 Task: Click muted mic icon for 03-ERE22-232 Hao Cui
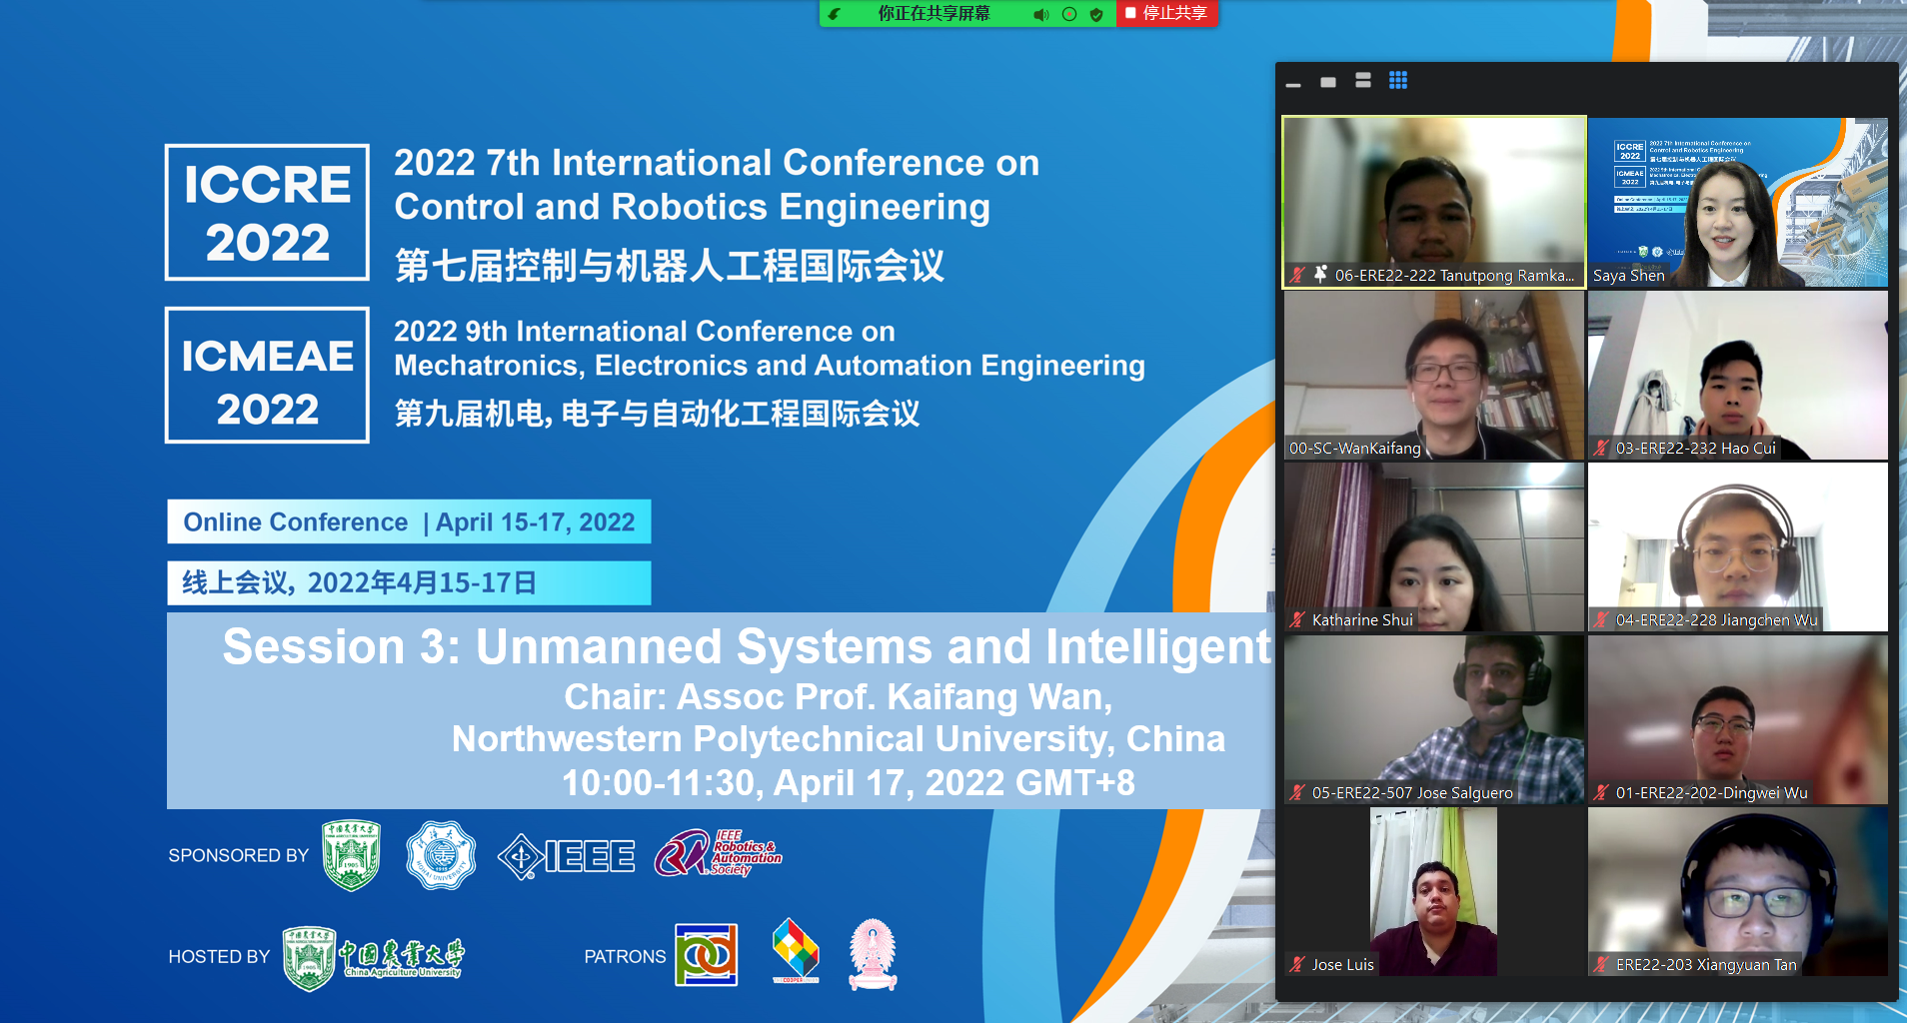pyautogui.click(x=1601, y=448)
